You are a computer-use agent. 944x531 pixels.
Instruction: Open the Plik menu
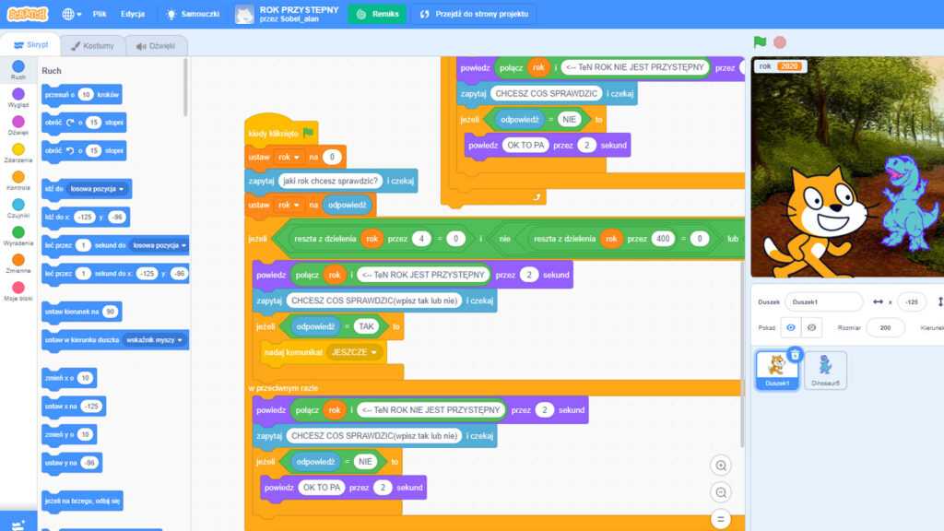click(100, 14)
